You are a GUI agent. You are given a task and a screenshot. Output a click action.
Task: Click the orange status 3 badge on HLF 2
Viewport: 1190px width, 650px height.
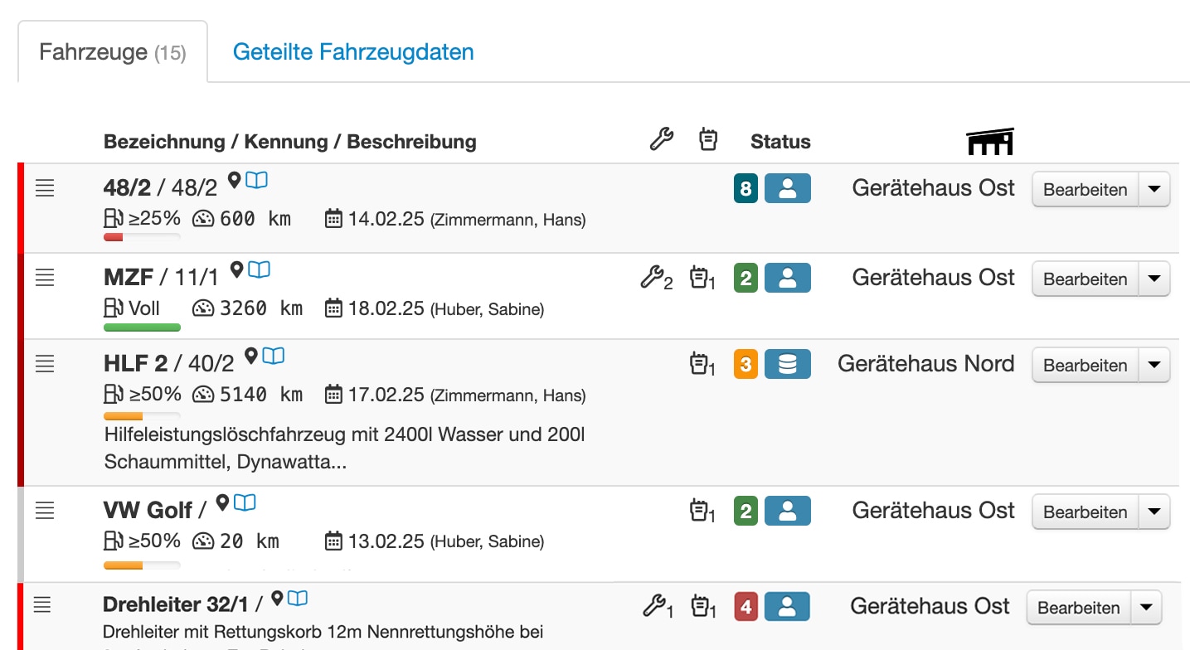coord(746,364)
